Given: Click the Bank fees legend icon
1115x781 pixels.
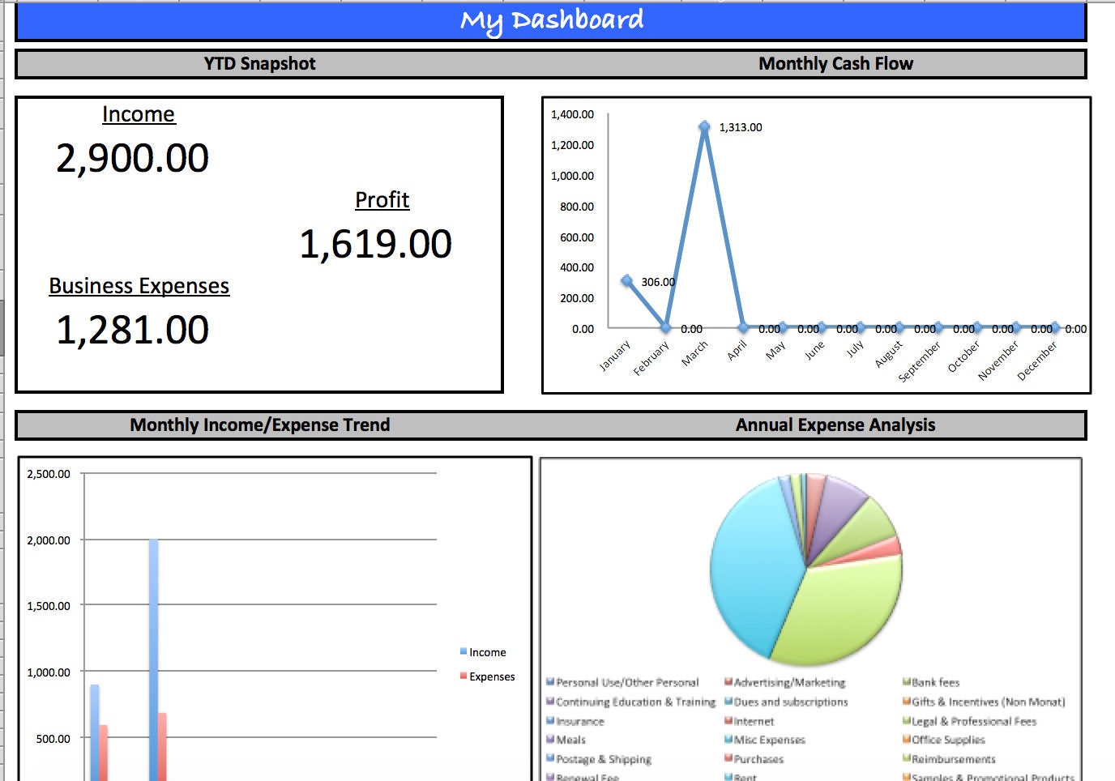Looking at the screenshot, I should [x=906, y=682].
